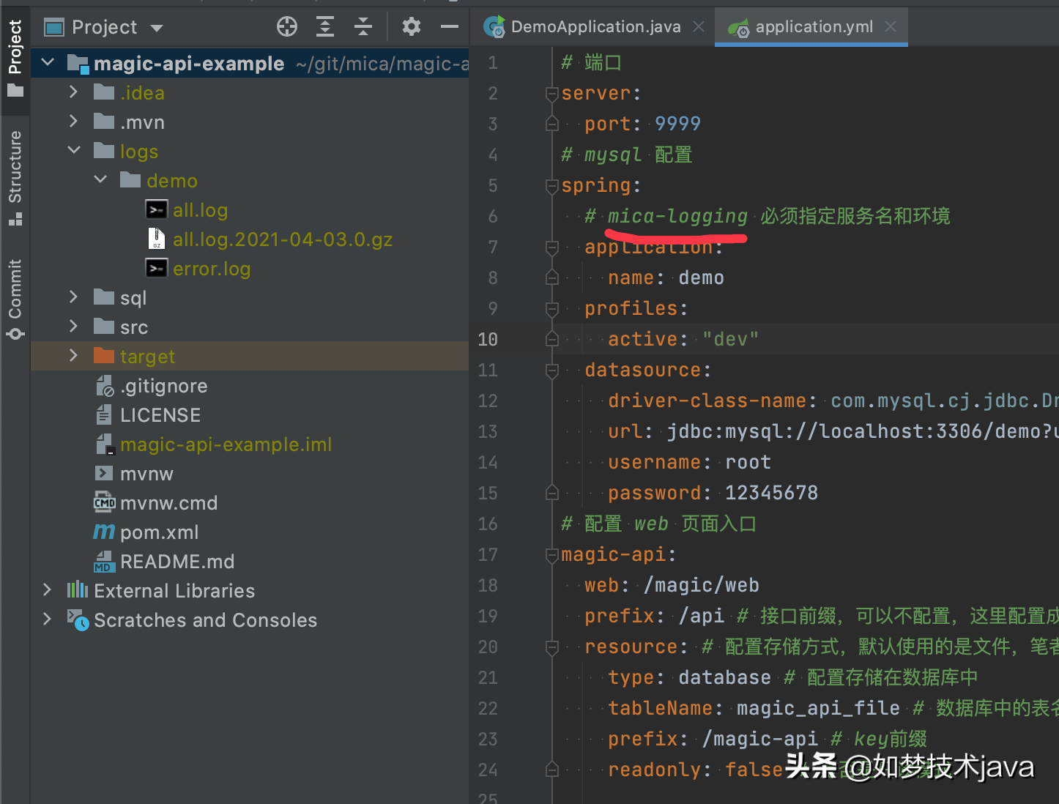Select the pom.xml Maven file
Viewport: 1059px width, 804px height.
tap(159, 532)
